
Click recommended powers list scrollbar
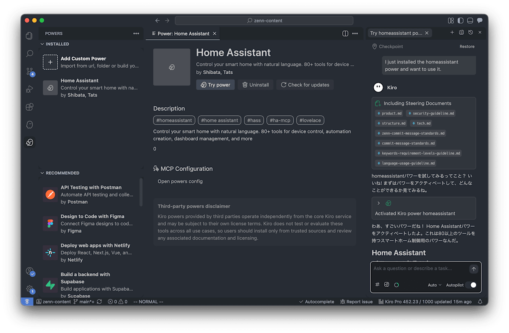[x=141, y=192]
